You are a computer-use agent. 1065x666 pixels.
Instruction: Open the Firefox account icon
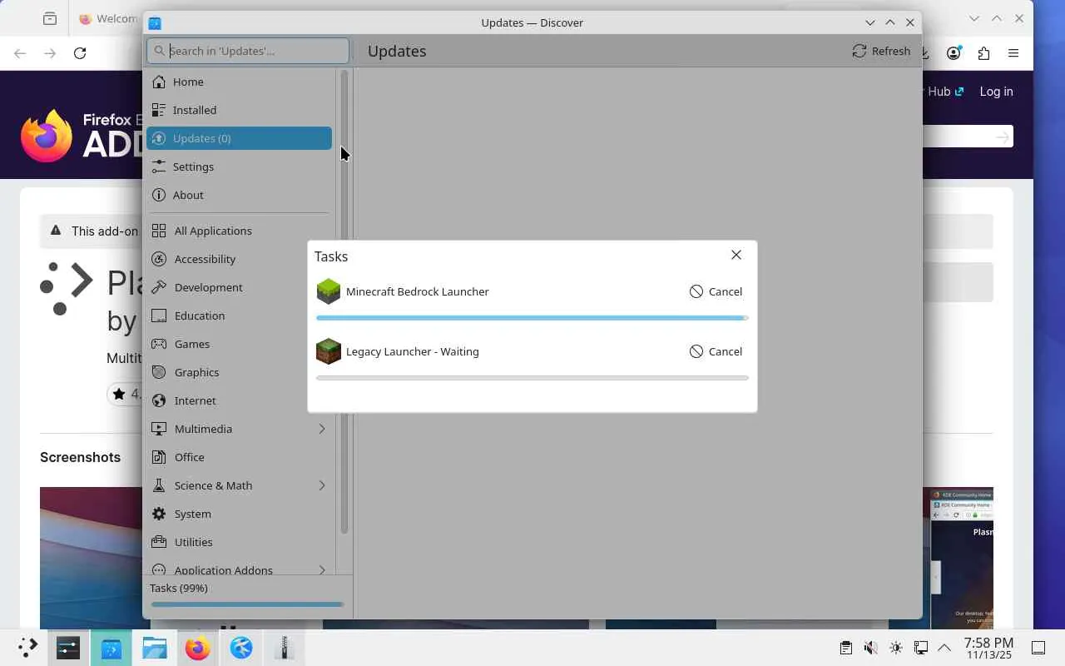point(954,53)
